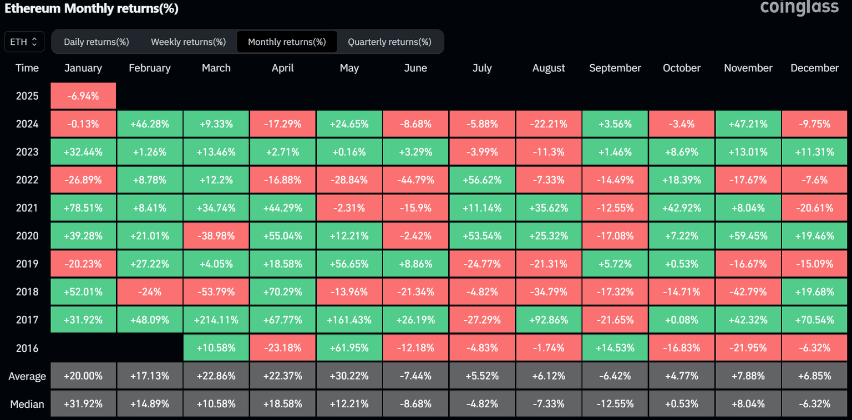Open the ETH coin selector dropdown

[x=24, y=42]
